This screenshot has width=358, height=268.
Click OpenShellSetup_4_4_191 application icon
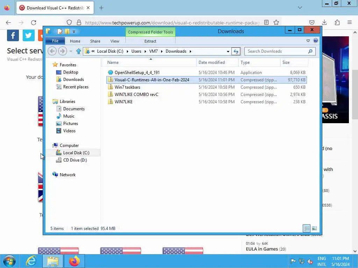coord(110,73)
